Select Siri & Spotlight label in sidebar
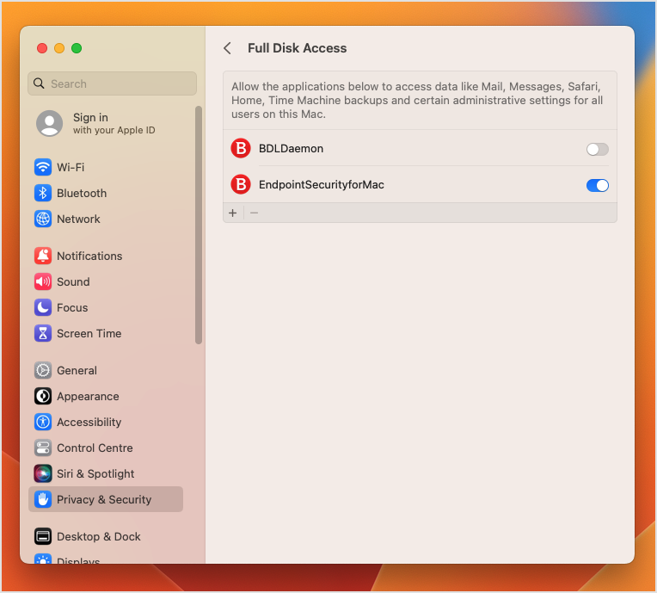657x593 pixels. [x=95, y=473]
